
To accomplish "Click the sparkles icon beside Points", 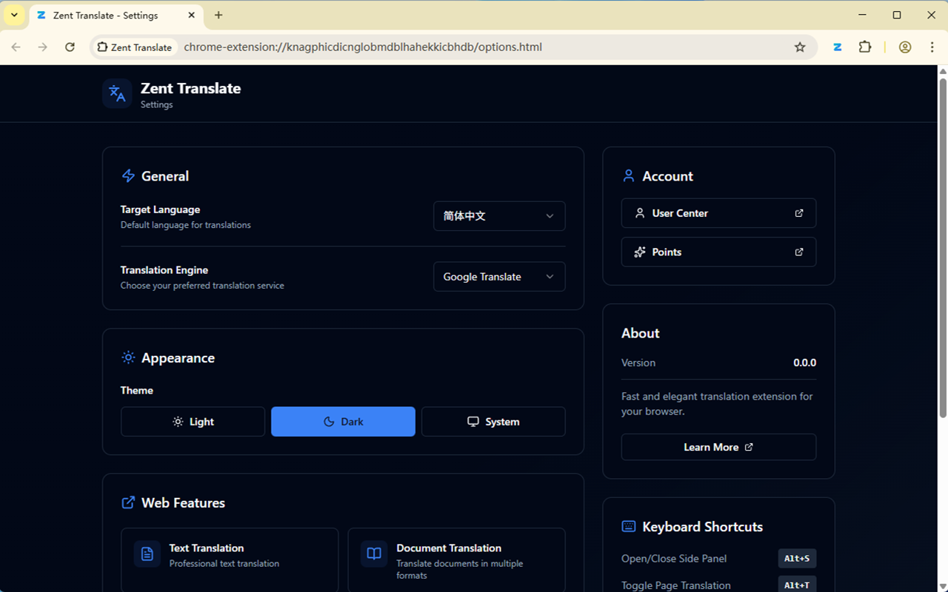I will 639,252.
